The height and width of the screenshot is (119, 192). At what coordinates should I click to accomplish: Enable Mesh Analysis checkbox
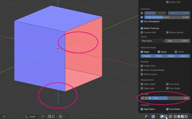click(x=142, y=74)
